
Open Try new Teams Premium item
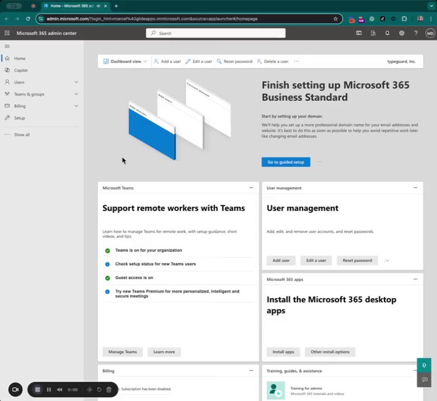tap(178, 294)
